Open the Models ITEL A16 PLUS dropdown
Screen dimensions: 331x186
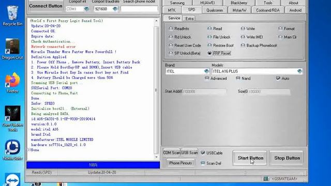[299, 71]
